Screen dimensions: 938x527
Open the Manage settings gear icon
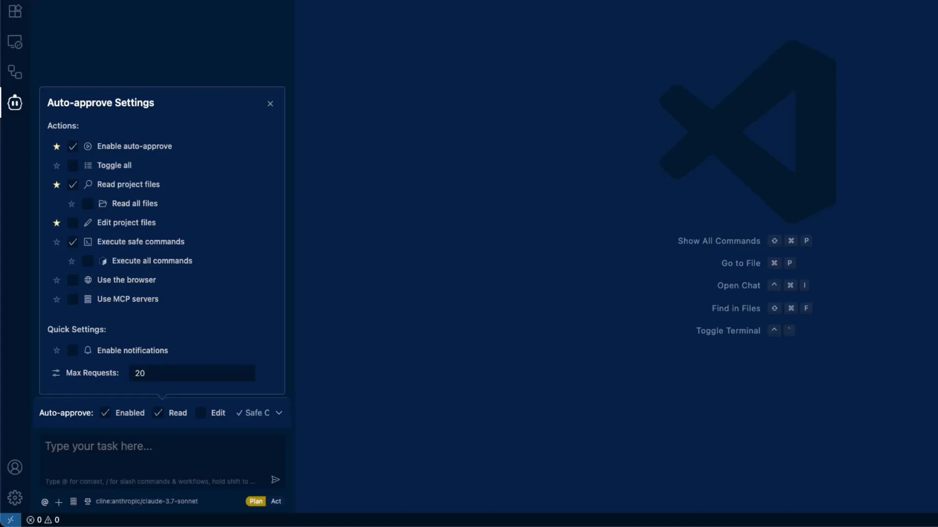(x=15, y=497)
